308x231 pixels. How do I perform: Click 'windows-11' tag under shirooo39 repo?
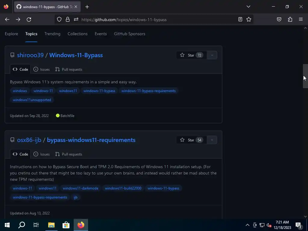[43, 91]
